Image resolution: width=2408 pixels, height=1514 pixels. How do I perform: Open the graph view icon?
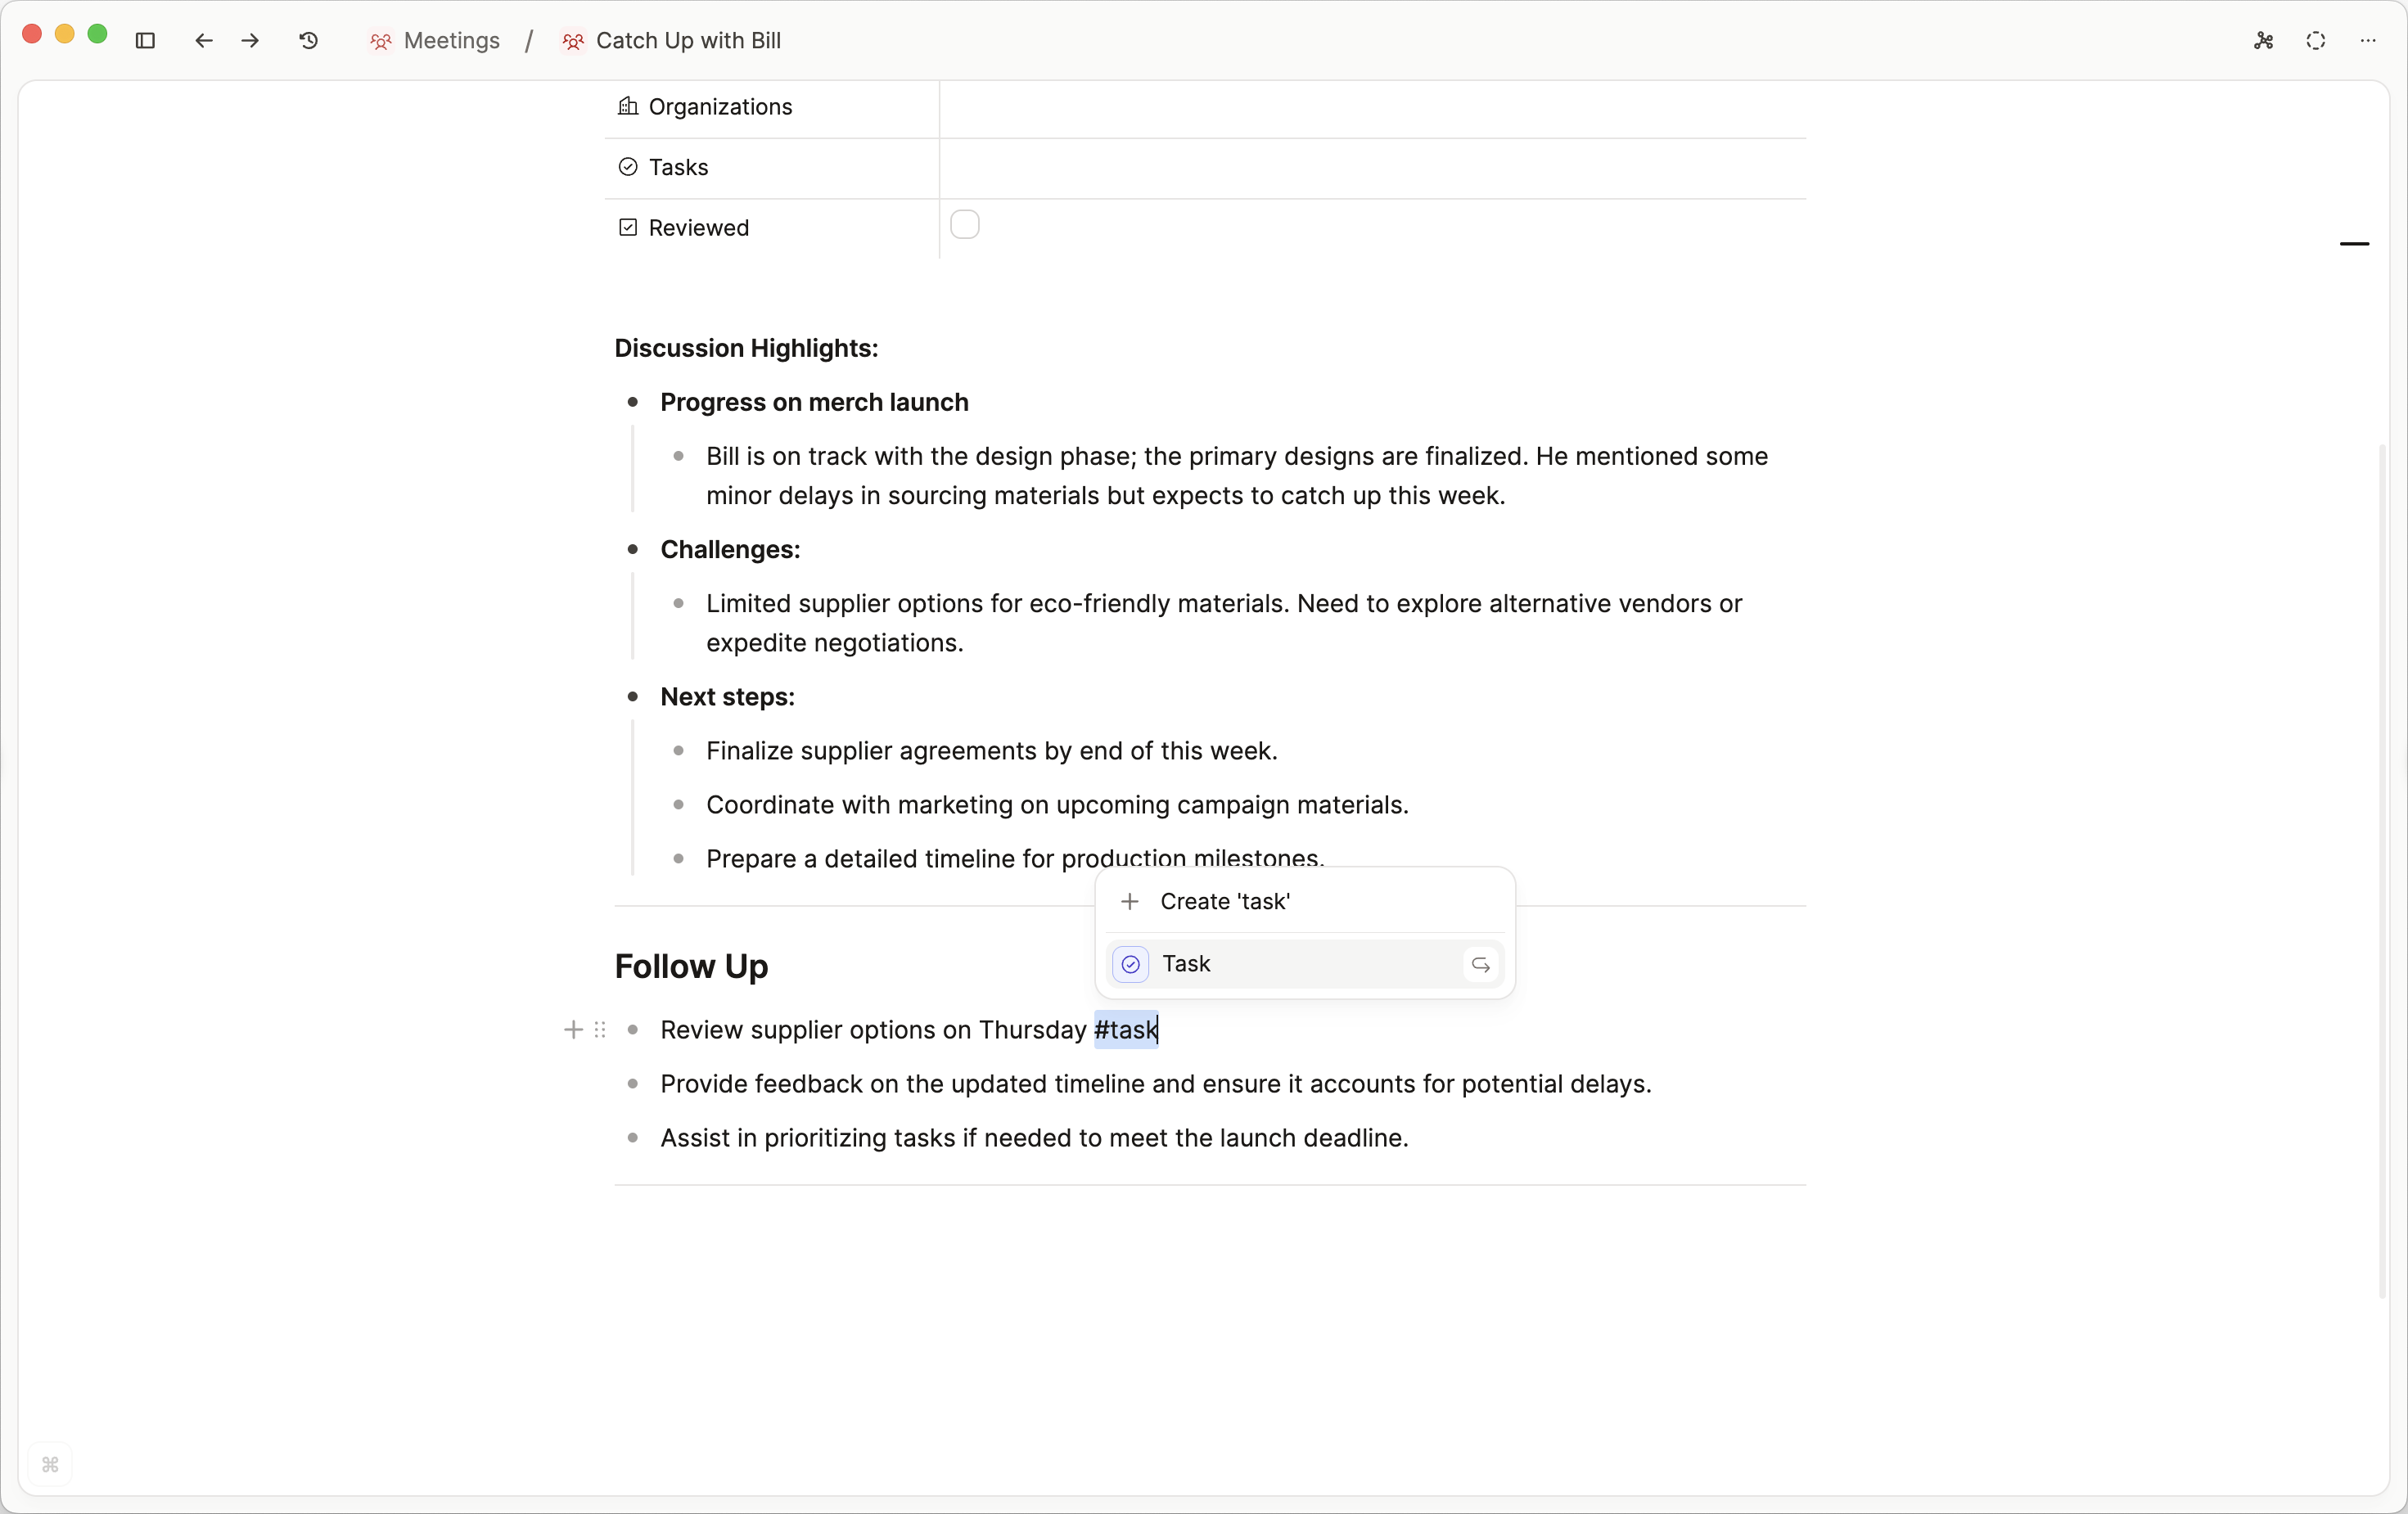pyautogui.click(x=2264, y=41)
